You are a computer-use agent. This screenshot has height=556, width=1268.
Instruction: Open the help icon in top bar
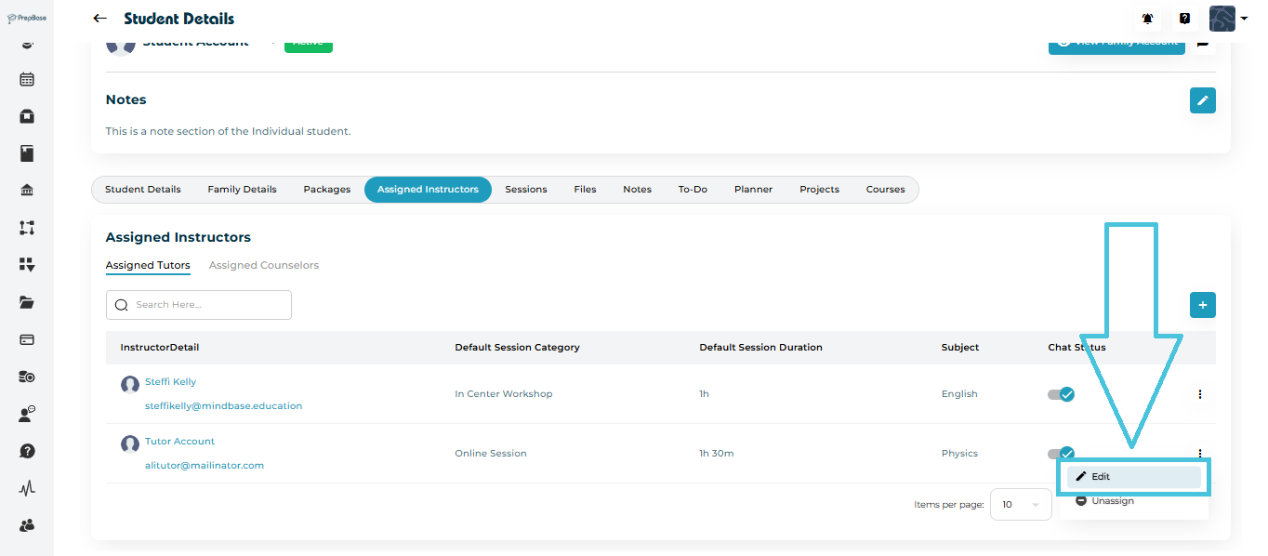click(x=1184, y=19)
